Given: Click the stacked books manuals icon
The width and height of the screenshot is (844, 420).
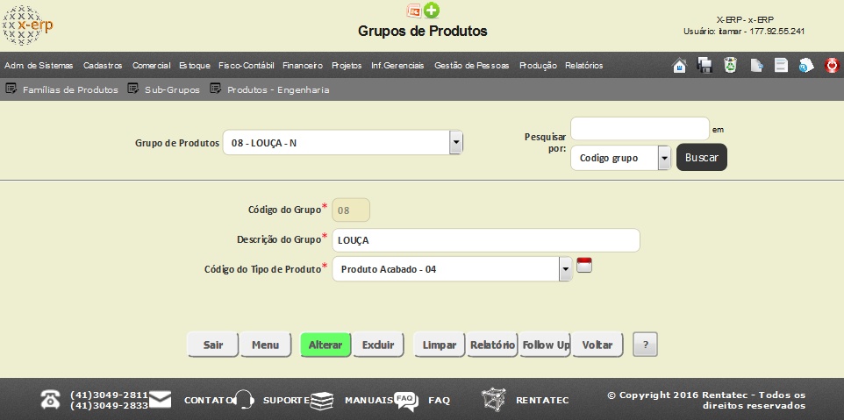Looking at the screenshot, I should 322,400.
